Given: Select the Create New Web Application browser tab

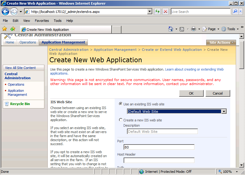Looking at the screenshot, I should [x=66, y=29].
